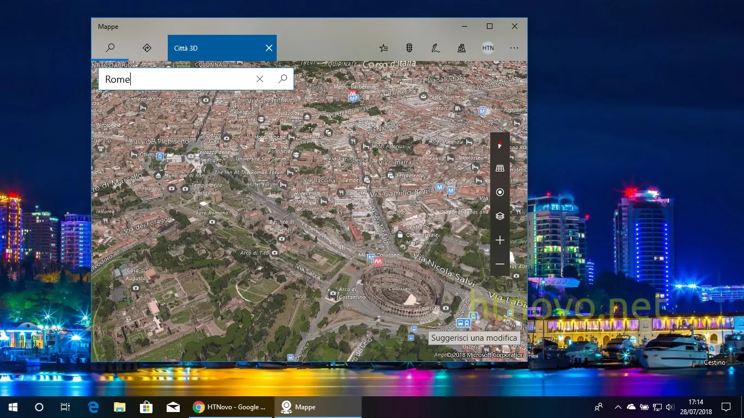The image size is (744, 418).
Task: Close the Città 3D tab
Action: (x=269, y=48)
